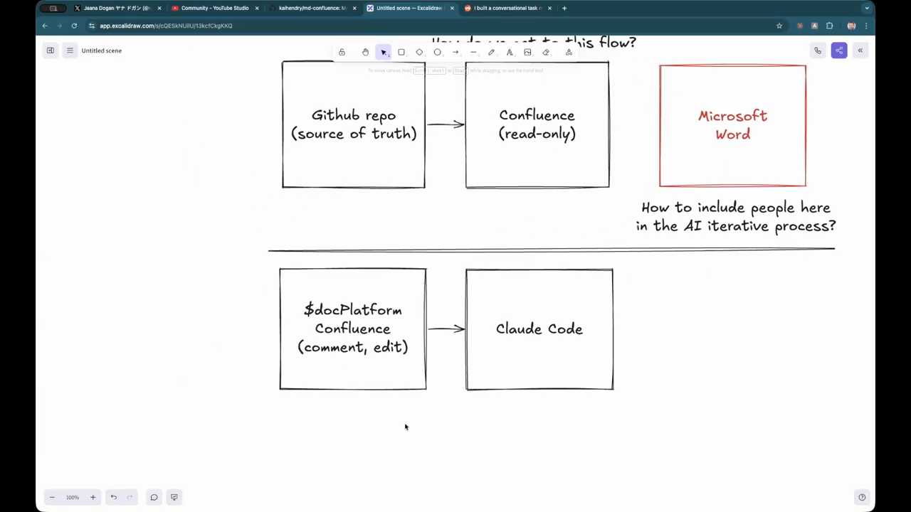This screenshot has height=512, width=911.
Task: Click the zoom in plus button
Action: [x=93, y=497]
